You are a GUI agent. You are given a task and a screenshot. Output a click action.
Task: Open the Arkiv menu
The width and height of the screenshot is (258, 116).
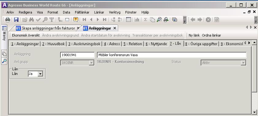coord(10,12)
